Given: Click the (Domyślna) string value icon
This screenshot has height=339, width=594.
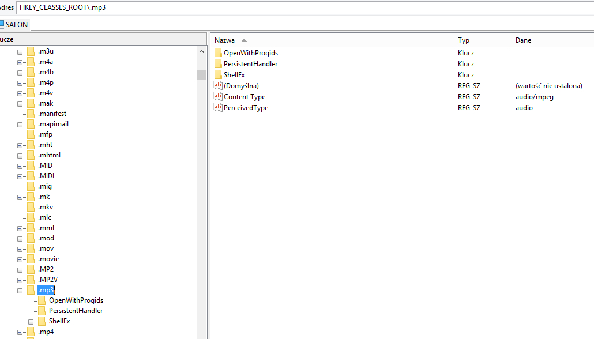Looking at the screenshot, I should click(x=218, y=85).
